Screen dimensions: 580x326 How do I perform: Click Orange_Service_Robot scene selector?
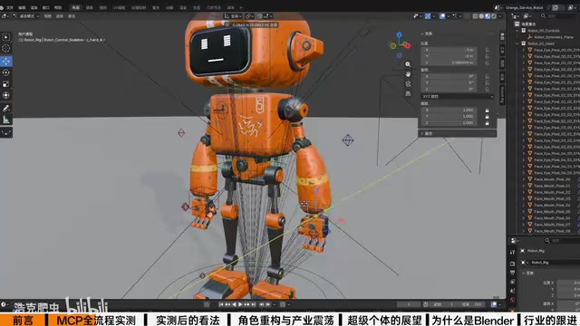coord(524,7)
